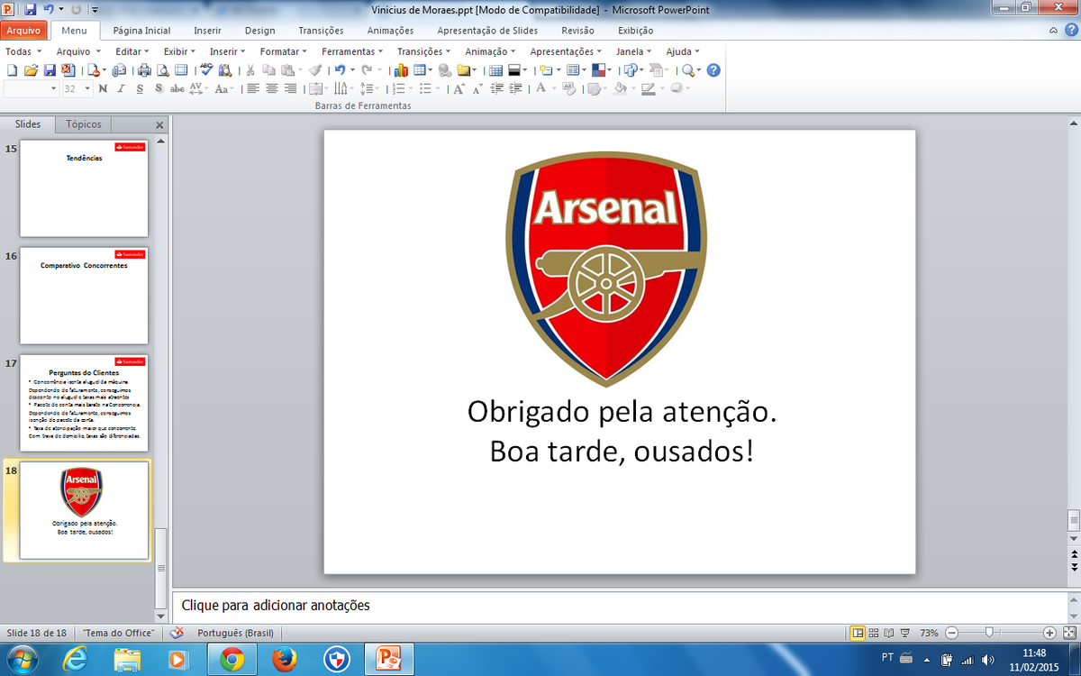This screenshot has height=676, width=1081.
Task: Close the slides pane with X
Action: pos(159,125)
